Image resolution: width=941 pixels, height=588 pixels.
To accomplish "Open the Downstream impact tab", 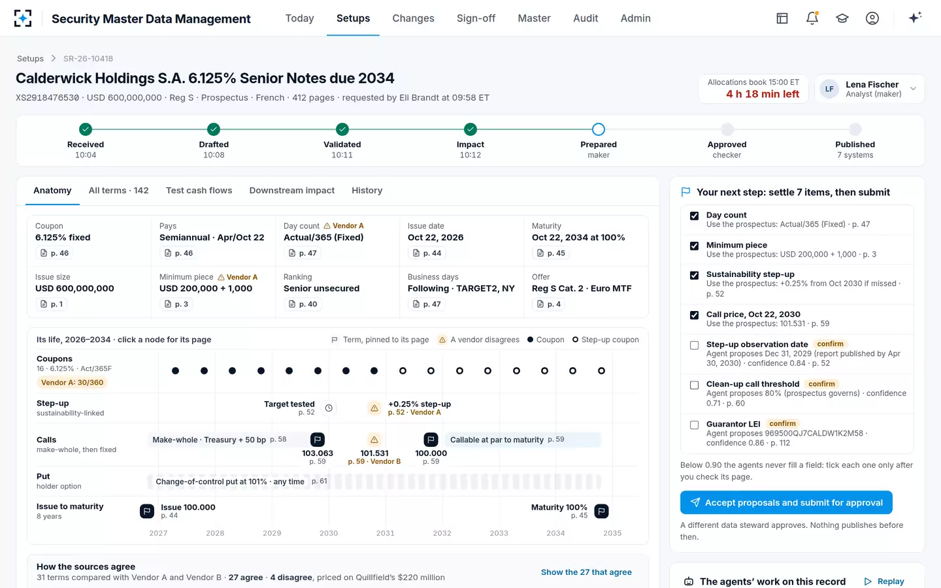I will (x=292, y=190).
